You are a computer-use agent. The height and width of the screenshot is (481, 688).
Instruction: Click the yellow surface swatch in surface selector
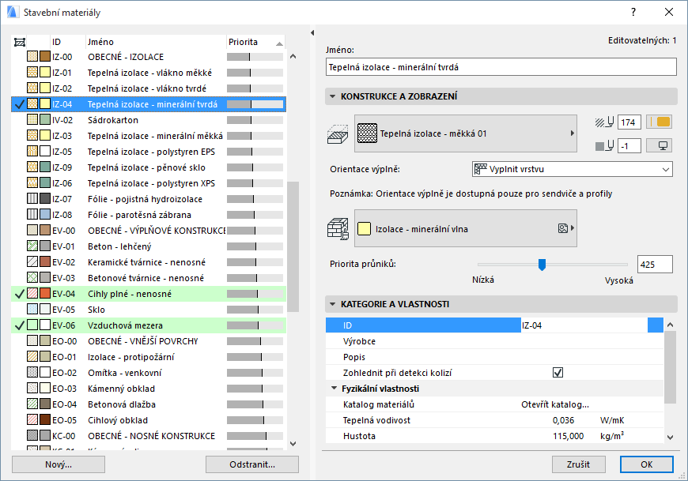click(365, 229)
